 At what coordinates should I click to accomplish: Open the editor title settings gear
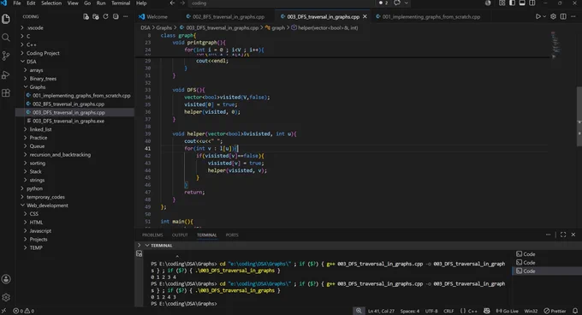[554, 17]
